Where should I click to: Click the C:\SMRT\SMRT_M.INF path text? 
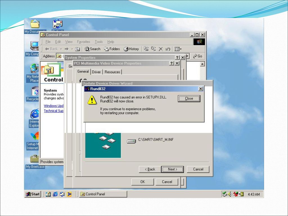156,139
